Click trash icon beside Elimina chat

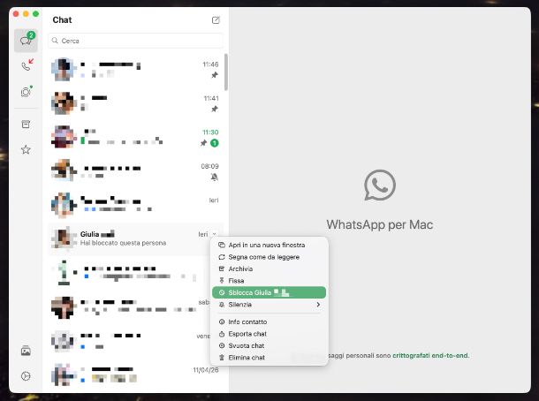pyautogui.click(x=222, y=358)
